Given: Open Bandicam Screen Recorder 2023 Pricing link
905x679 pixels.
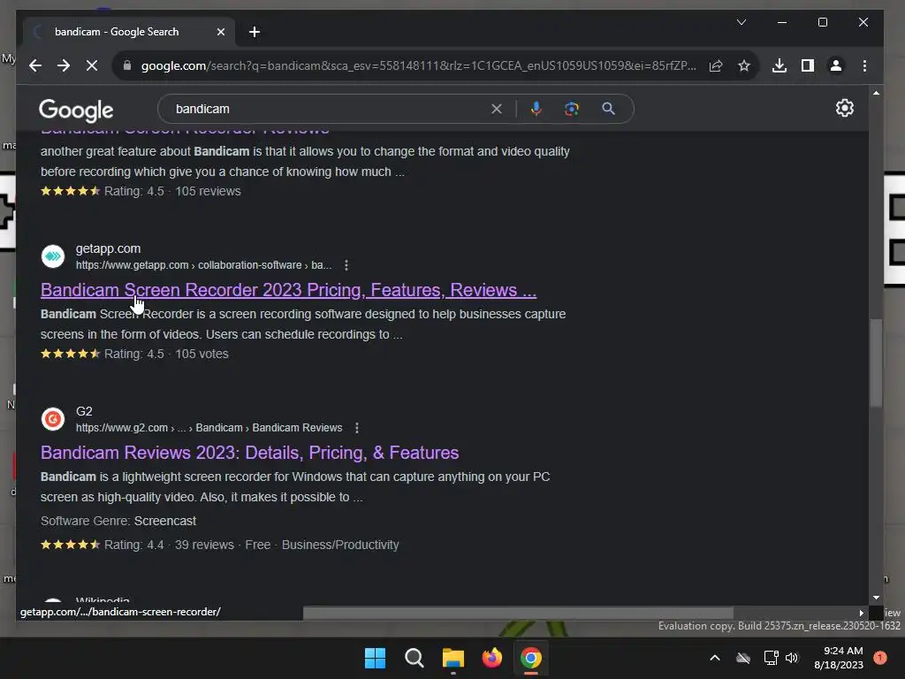Looking at the screenshot, I should [289, 290].
